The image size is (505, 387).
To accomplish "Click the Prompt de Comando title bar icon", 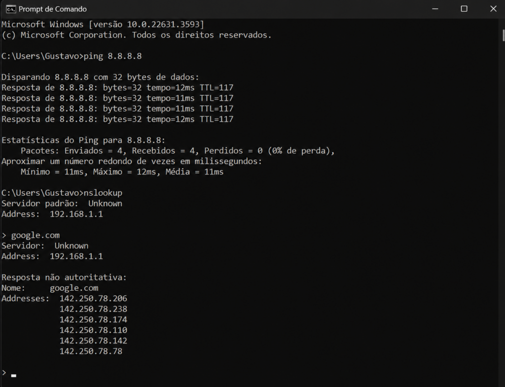I will (11, 9).
